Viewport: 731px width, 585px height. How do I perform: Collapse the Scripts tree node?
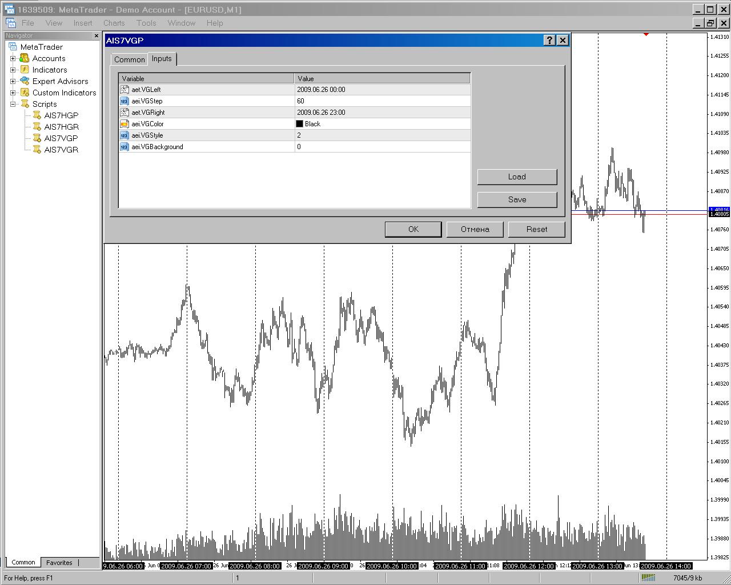click(13, 104)
